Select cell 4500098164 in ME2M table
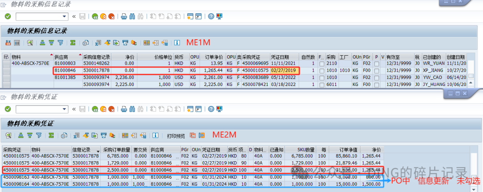 [x=17, y=184]
